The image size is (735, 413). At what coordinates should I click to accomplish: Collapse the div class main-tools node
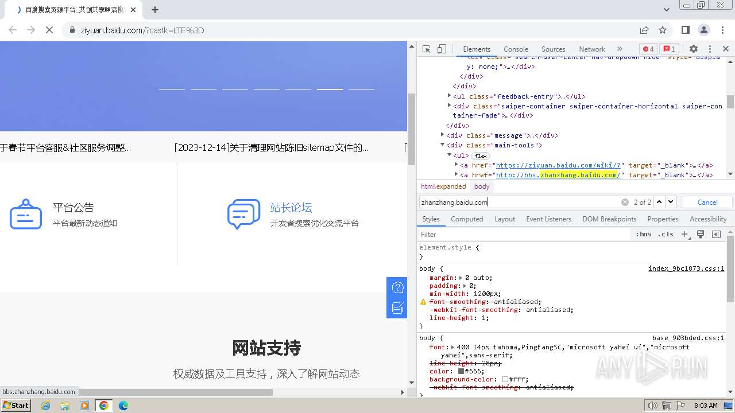[x=443, y=145]
